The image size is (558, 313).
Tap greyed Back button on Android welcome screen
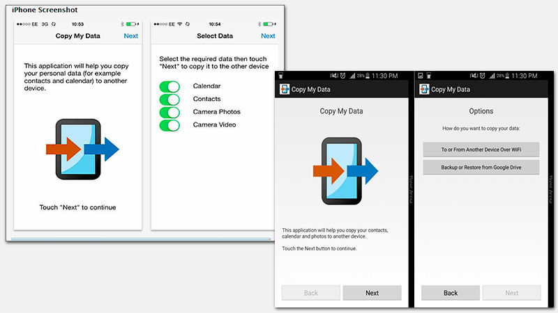tap(311, 293)
